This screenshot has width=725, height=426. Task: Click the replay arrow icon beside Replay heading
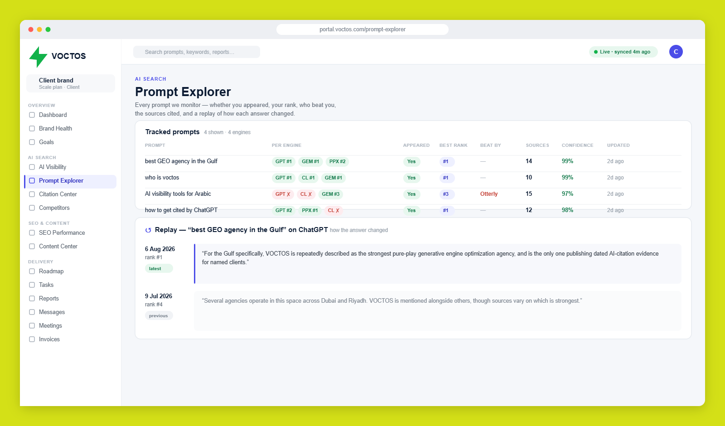[148, 230]
